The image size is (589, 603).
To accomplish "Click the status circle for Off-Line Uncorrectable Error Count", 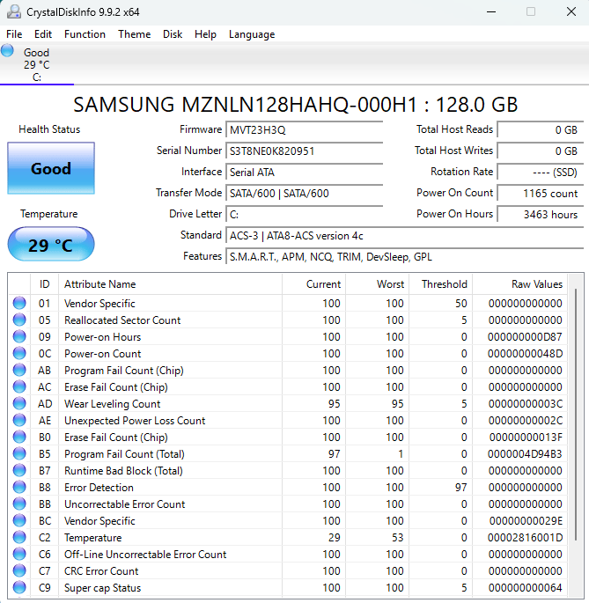I will [x=19, y=555].
